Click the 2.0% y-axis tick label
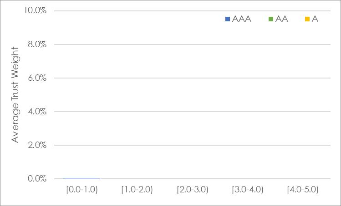This screenshot has height=206, width=341. pyautogui.click(x=37, y=145)
